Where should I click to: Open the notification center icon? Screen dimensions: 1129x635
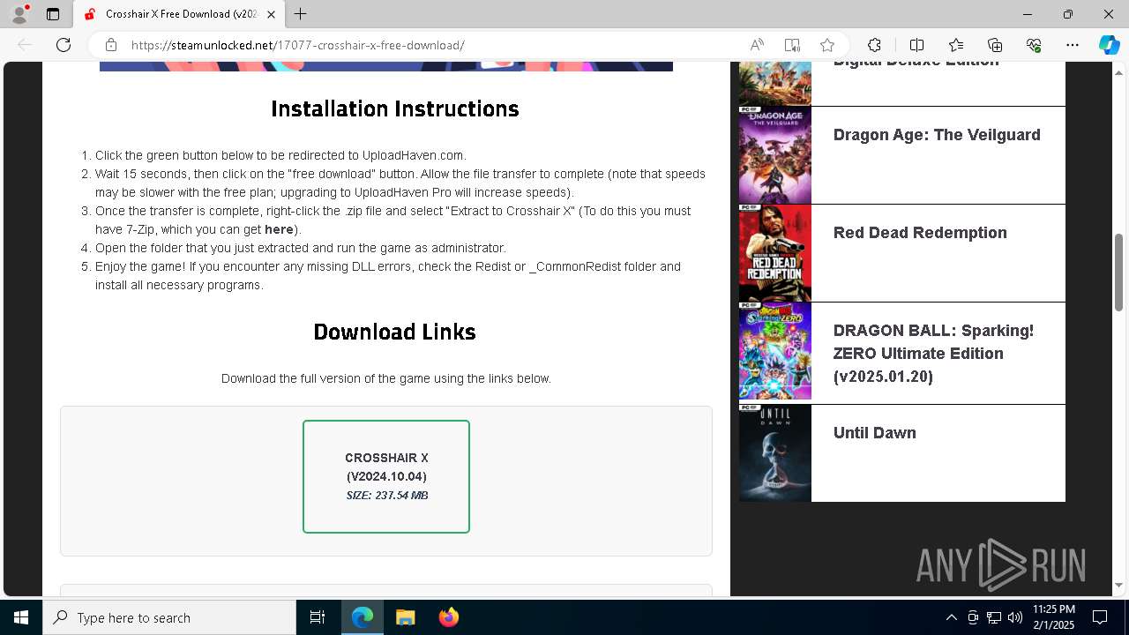[x=1100, y=617]
